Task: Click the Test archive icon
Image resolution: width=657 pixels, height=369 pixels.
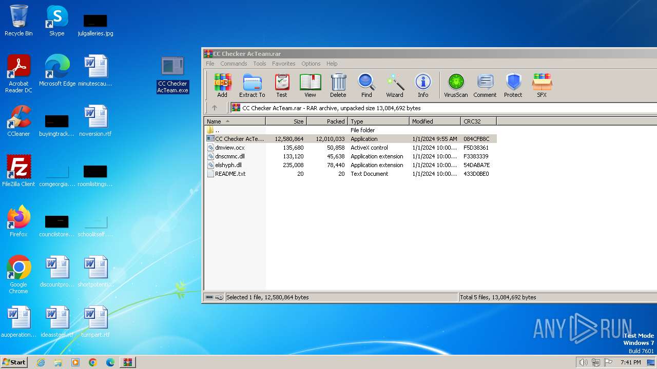Action: pyautogui.click(x=282, y=85)
